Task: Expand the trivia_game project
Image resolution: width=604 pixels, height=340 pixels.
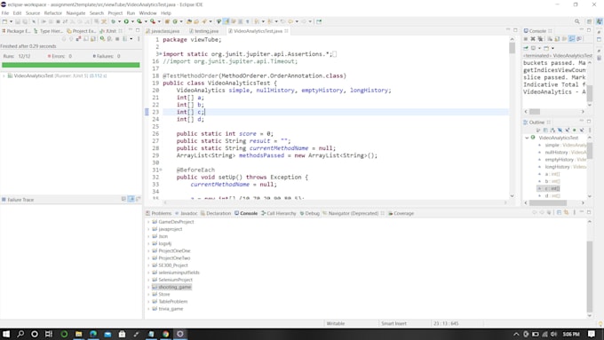Action: click(x=148, y=309)
